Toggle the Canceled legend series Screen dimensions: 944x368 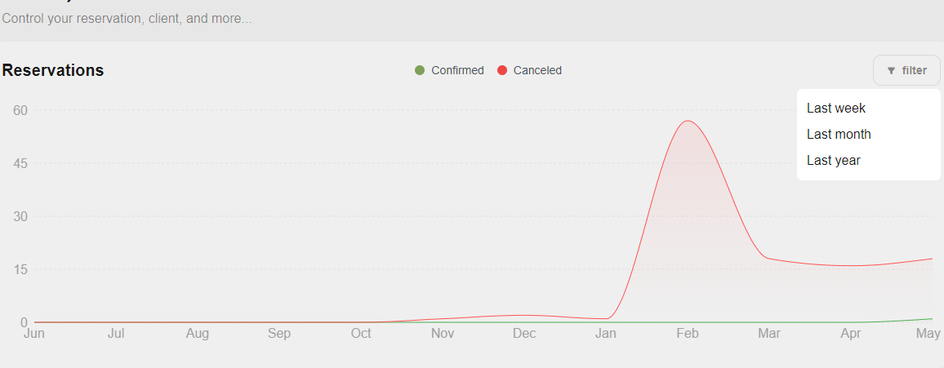[x=529, y=70]
